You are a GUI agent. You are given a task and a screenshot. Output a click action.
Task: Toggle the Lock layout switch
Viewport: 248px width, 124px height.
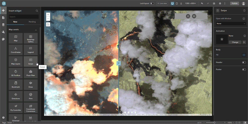click(152, 3)
